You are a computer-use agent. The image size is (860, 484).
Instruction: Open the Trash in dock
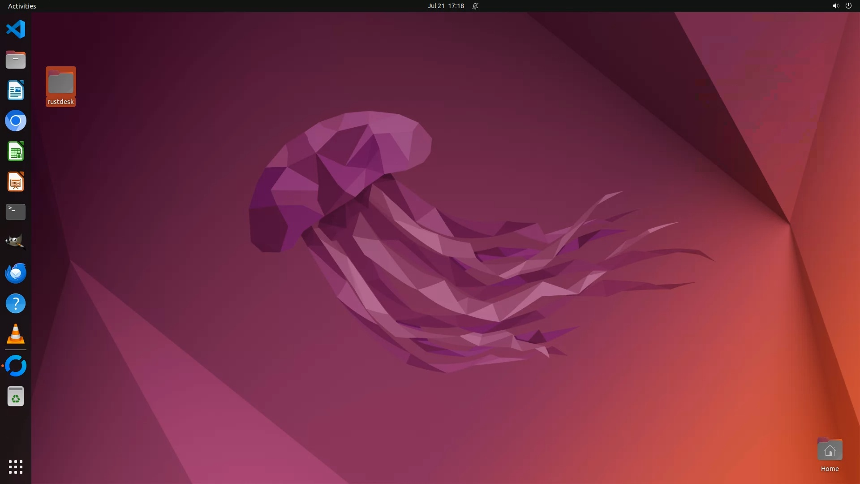tap(16, 396)
